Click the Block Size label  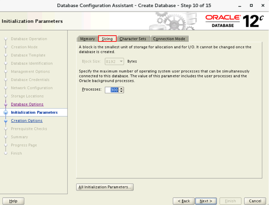[91, 62]
